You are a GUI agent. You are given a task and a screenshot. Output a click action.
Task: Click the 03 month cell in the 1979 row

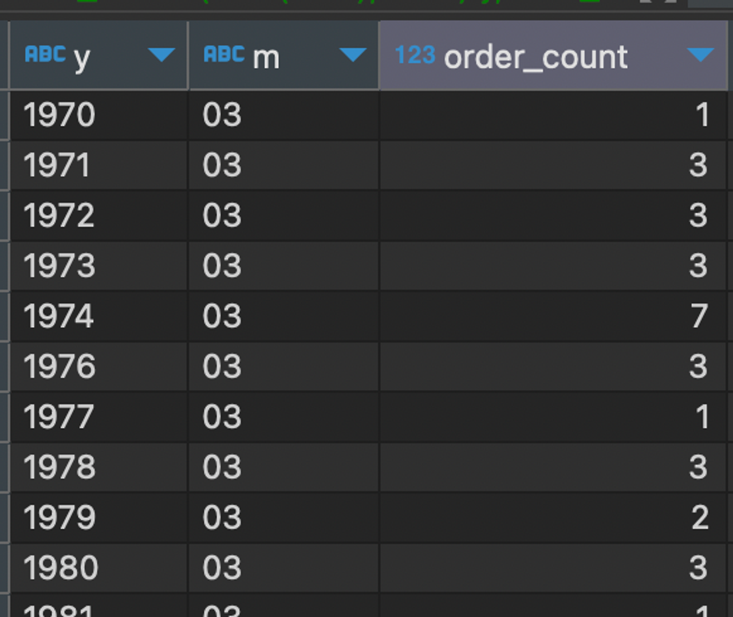click(284, 518)
